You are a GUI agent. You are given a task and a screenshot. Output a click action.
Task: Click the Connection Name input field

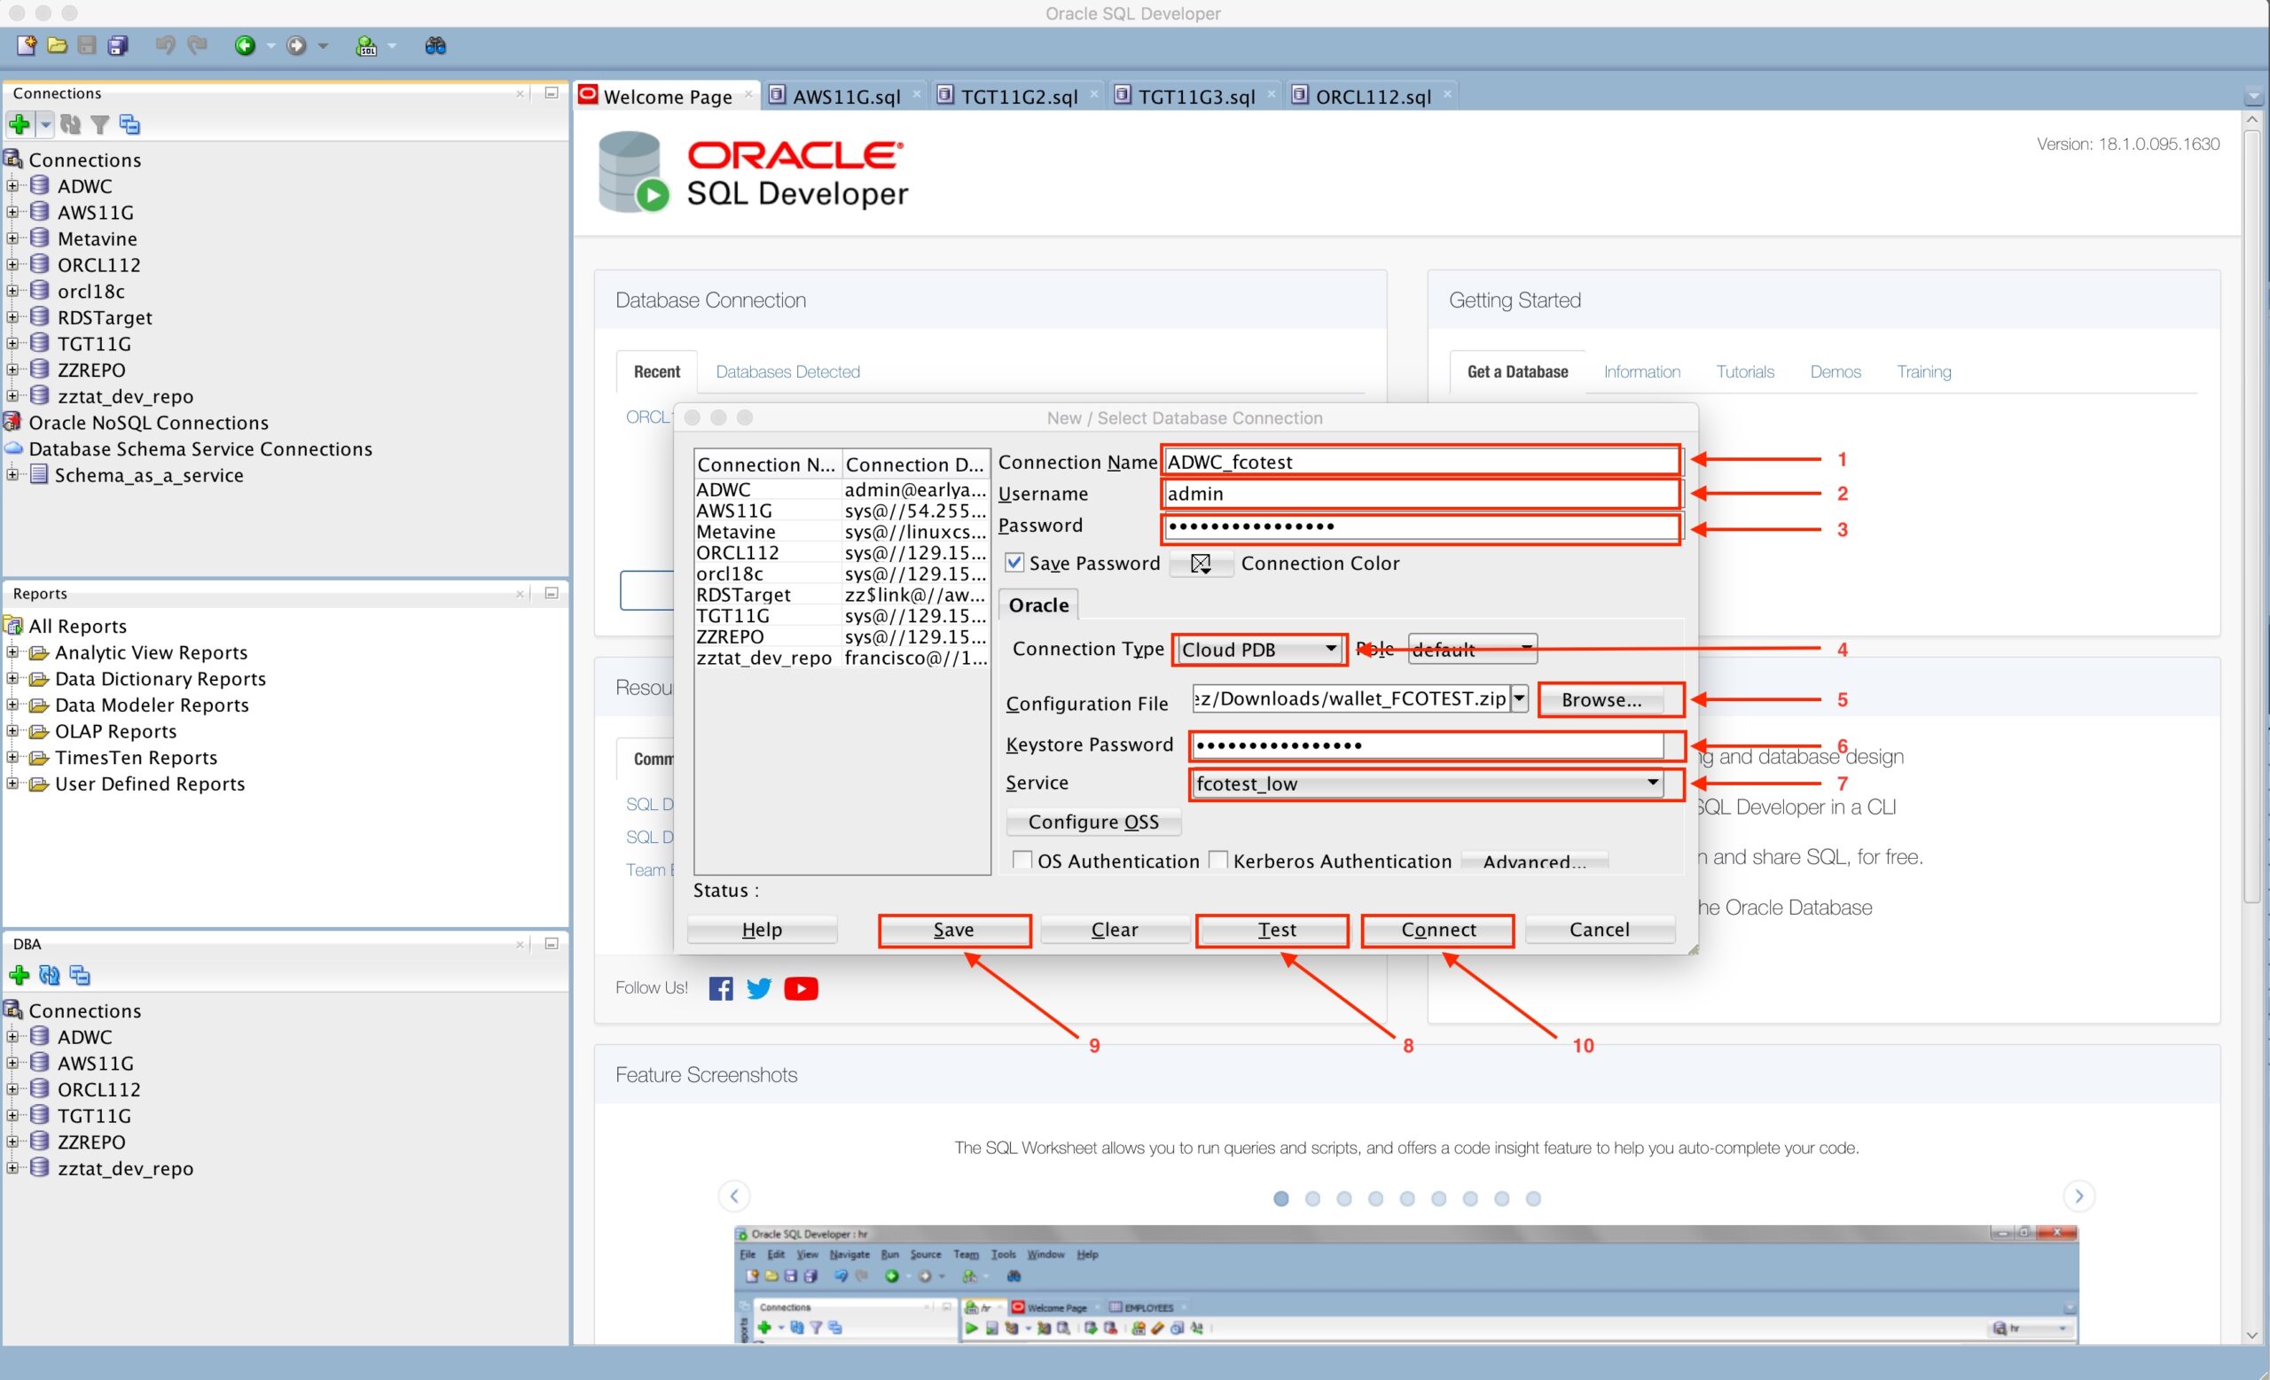(x=1419, y=461)
